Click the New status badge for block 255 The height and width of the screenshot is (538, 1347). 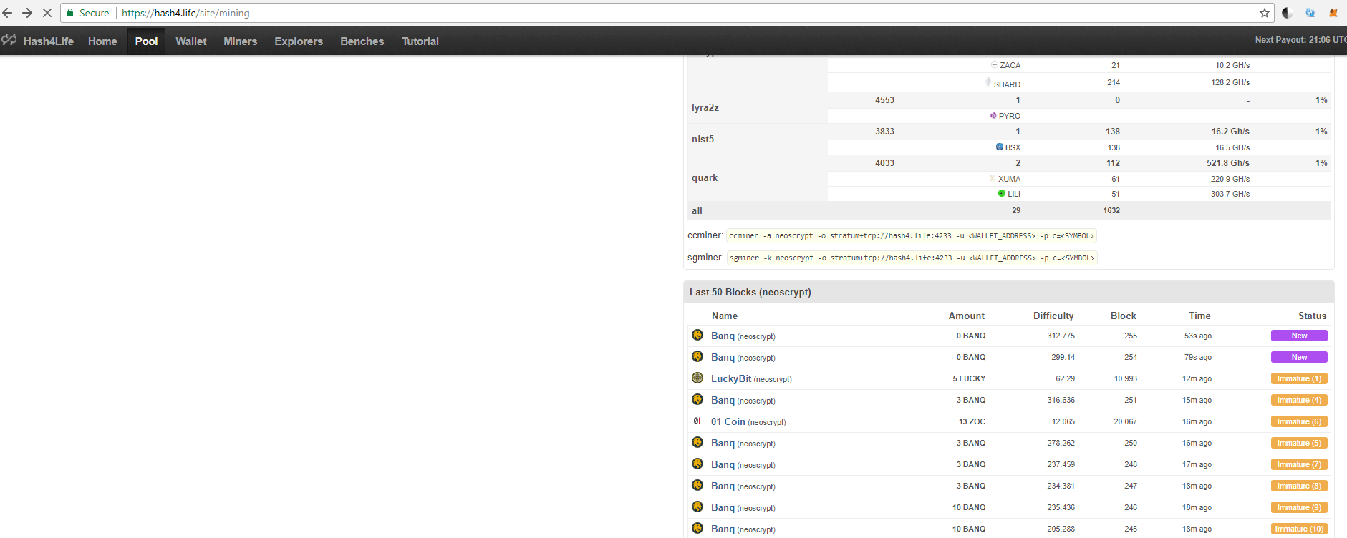tap(1299, 336)
